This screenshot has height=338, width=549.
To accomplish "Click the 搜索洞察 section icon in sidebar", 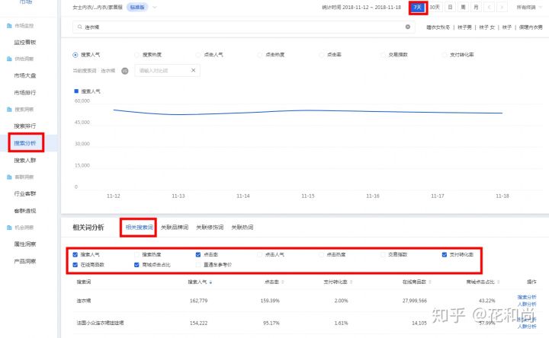I will coord(9,110).
